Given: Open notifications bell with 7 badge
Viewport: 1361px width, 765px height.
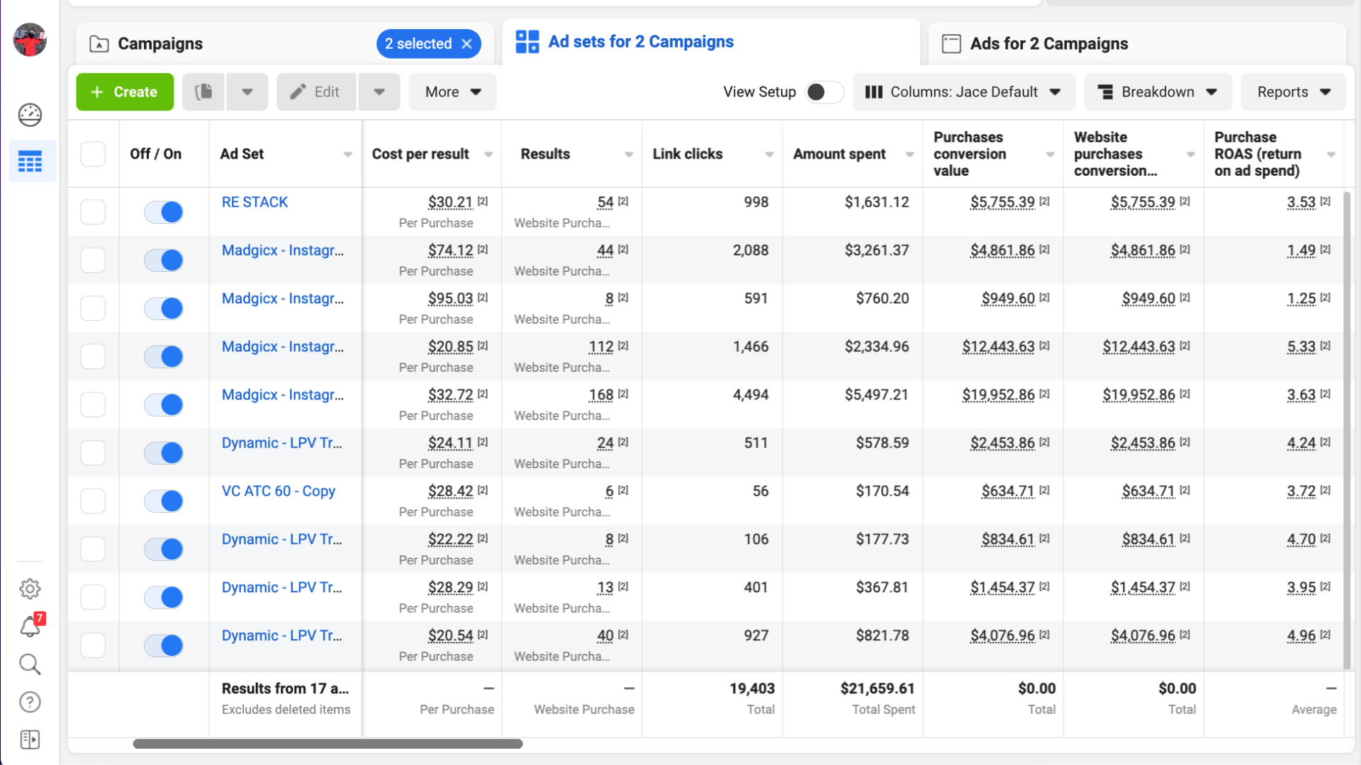Looking at the screenshot, I should (x=30, y=626).
